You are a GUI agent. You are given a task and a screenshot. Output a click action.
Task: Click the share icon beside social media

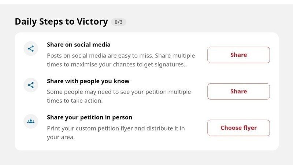pos(31,48)
